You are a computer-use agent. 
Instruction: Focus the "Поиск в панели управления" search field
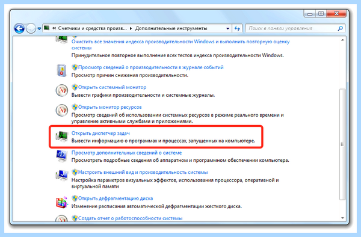295,28
